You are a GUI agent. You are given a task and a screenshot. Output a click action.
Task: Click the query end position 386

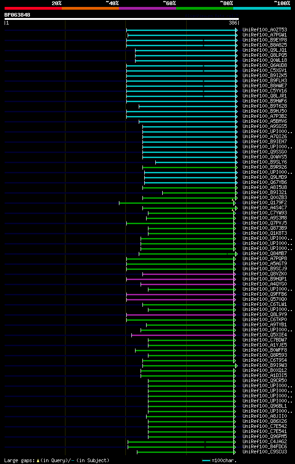(233, 23)
